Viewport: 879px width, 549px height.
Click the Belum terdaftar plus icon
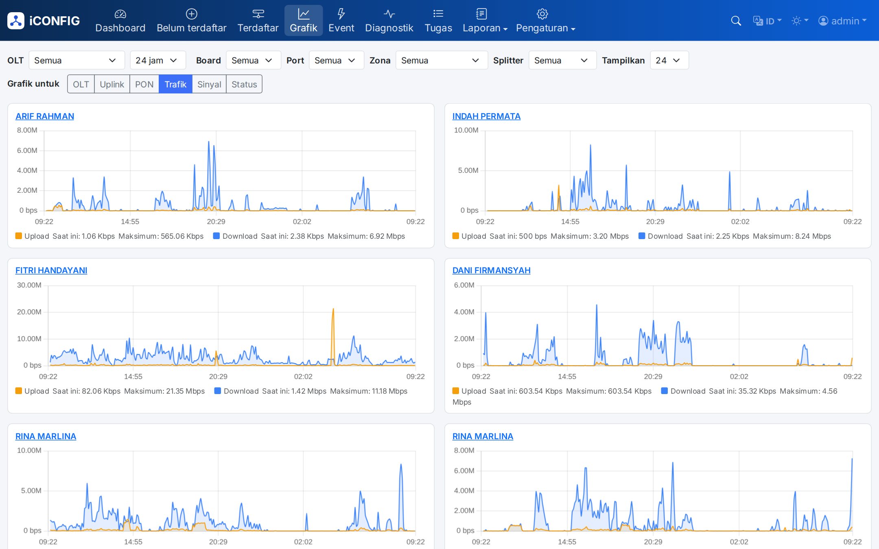click(191, 14)
